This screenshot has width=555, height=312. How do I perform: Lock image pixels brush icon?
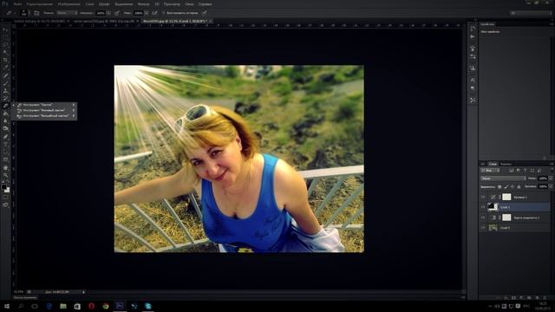click(506, 187)
